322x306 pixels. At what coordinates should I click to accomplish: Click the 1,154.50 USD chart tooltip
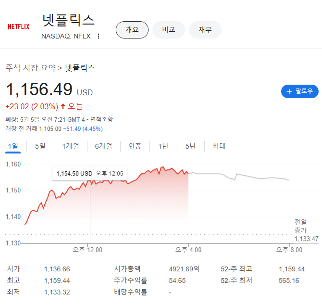(90, 174)
